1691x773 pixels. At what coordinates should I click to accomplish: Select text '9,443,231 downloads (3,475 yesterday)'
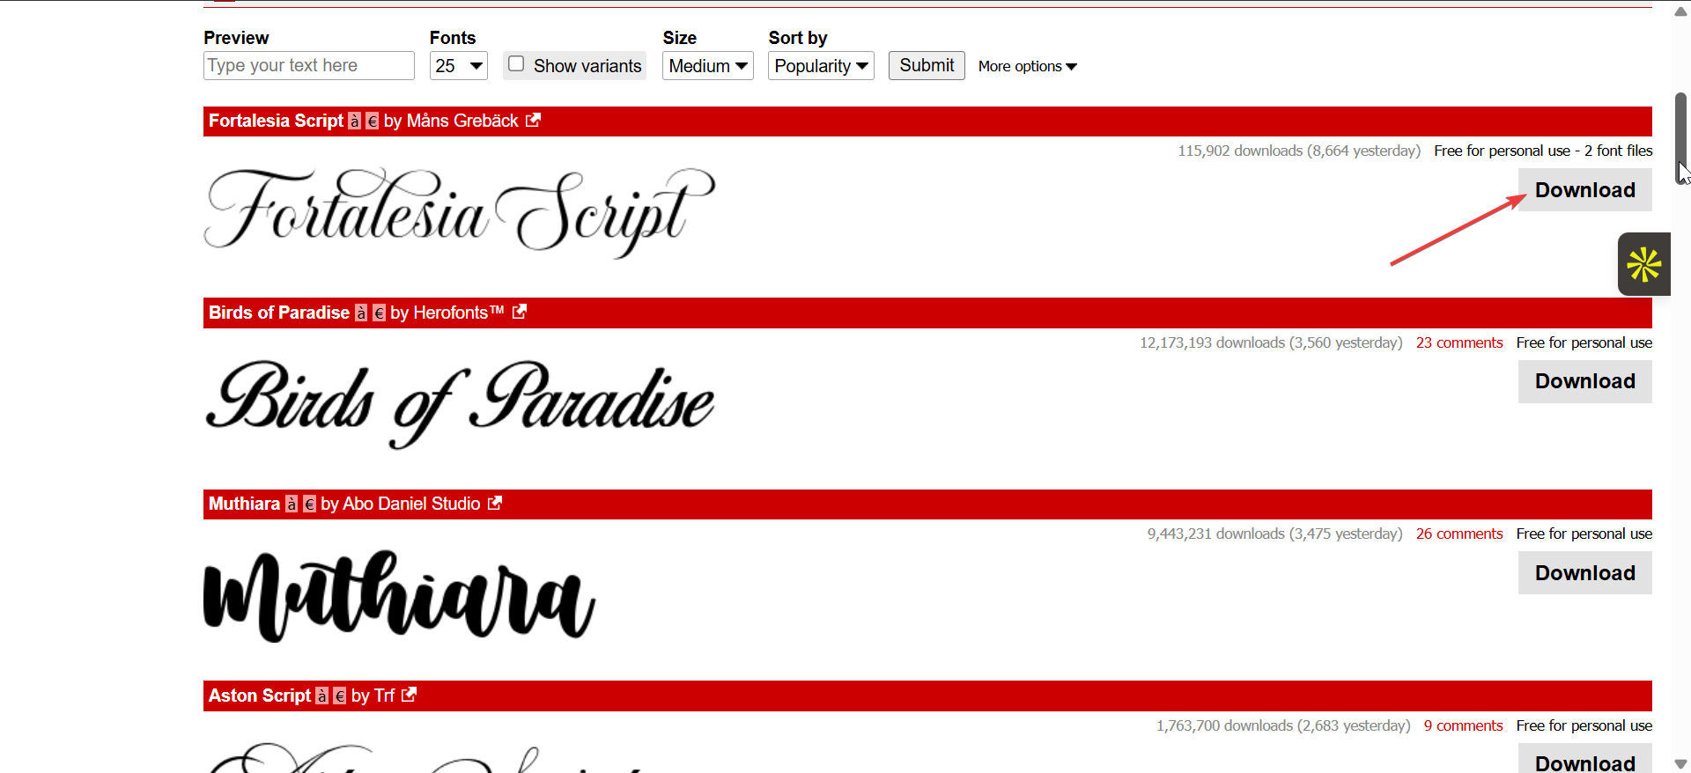click(1274, 534)
